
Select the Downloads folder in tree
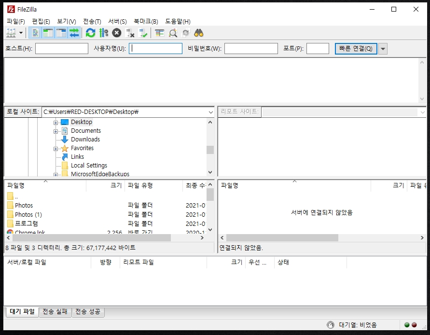tap(85, 140)
